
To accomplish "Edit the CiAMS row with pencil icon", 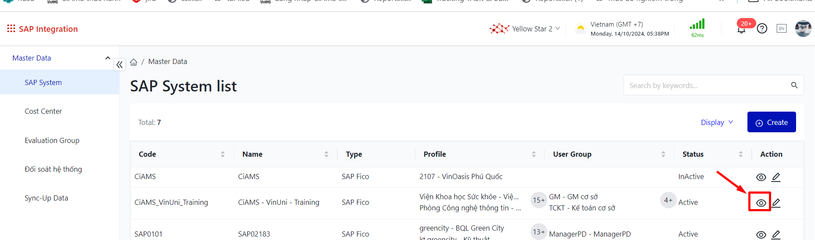I will (776, 177).
